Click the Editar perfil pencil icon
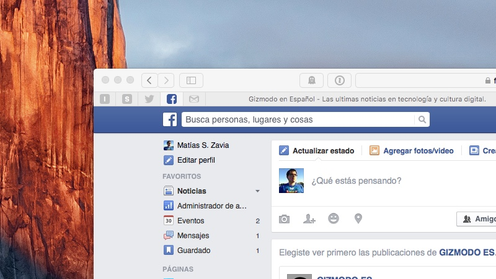This screenshot has height=279, width=496. (169, 160)
